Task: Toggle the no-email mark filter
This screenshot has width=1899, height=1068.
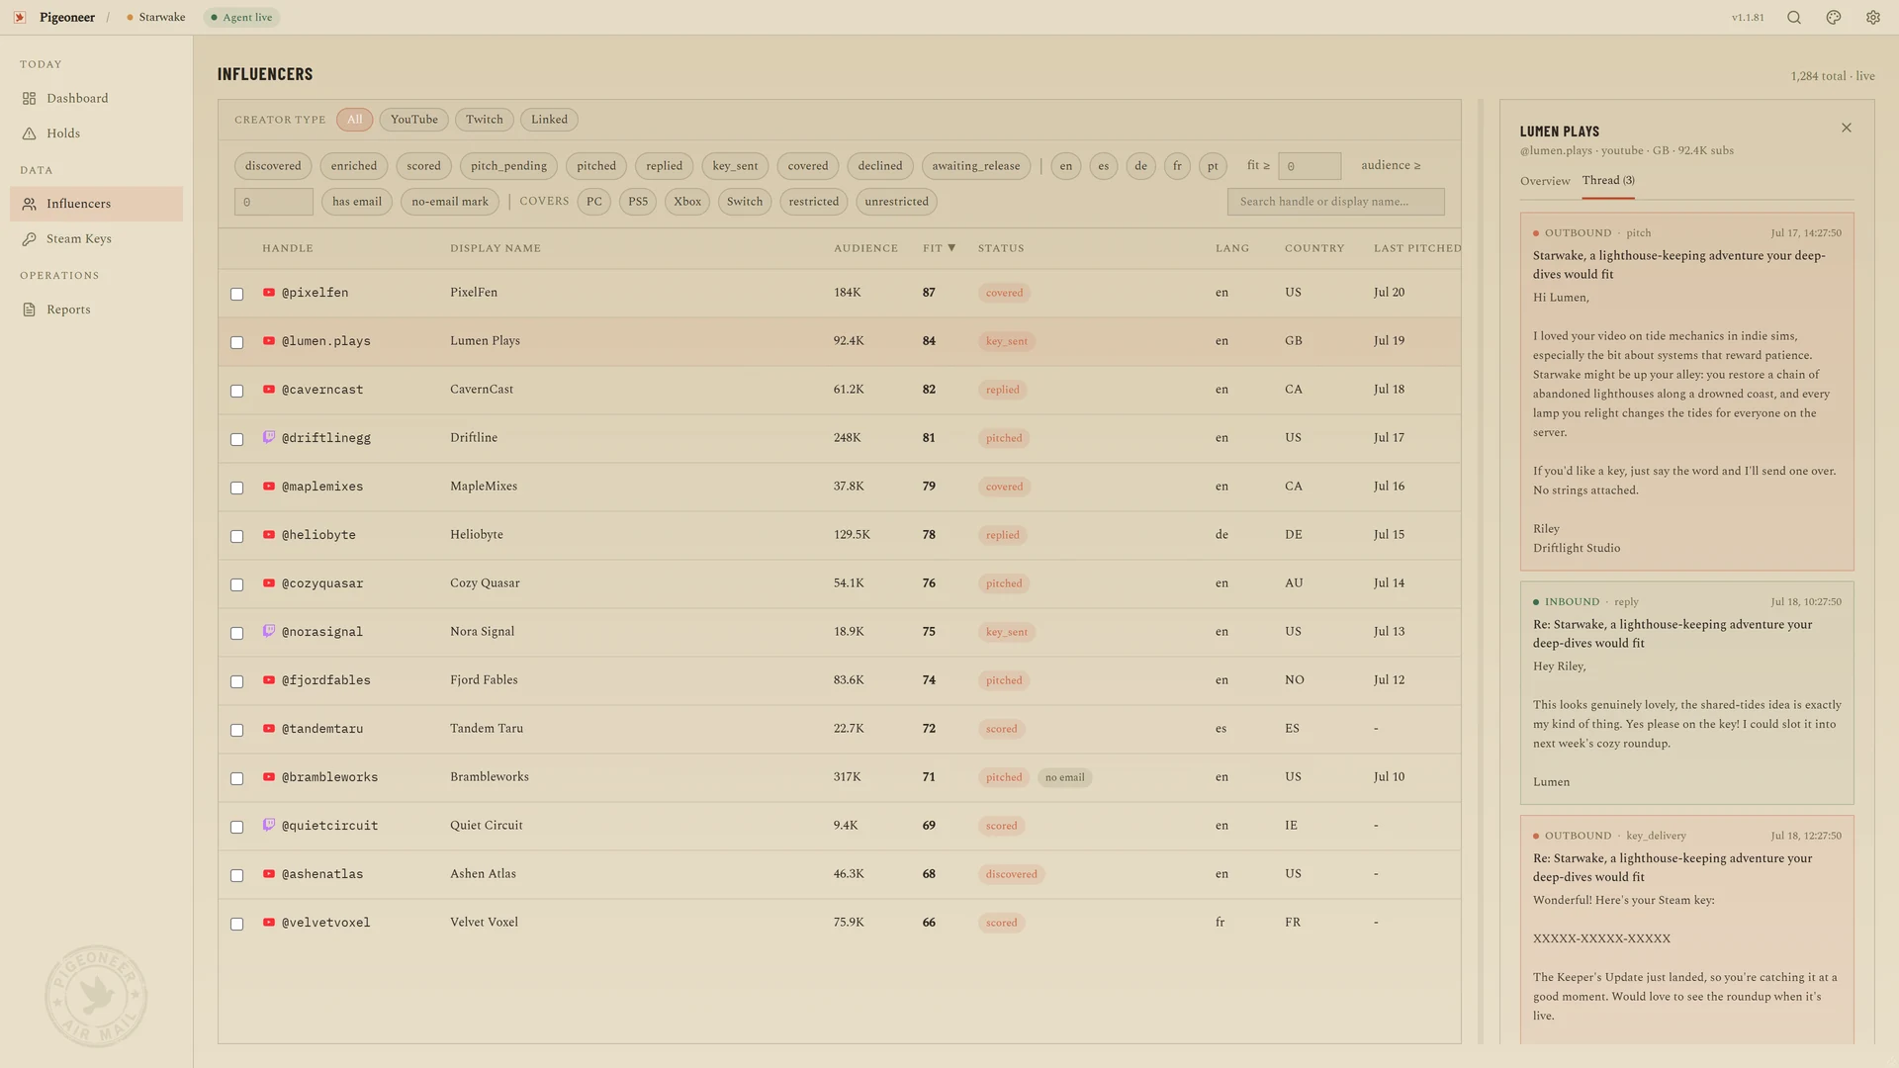Action: (450, 202)
